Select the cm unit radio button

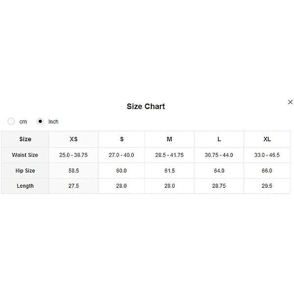point(11,122)
